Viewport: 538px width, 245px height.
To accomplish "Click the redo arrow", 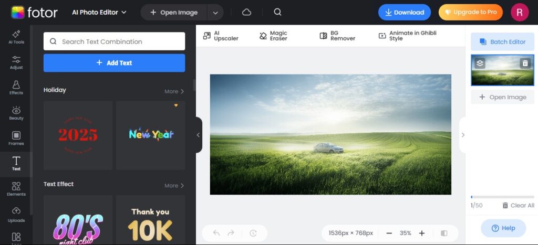I will pos(231,233).
